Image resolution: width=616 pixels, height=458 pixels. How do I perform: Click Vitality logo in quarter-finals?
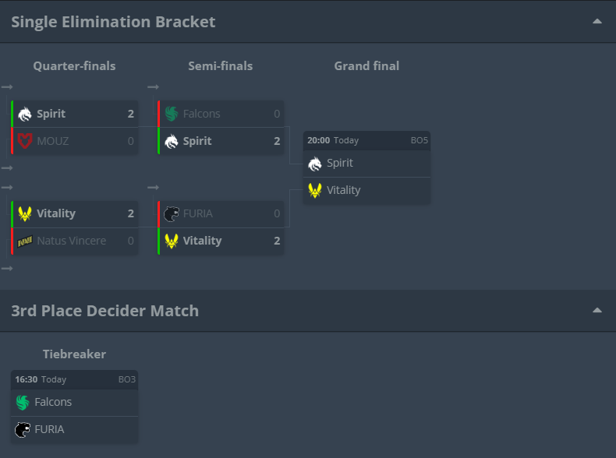pyautogui.click(x=25, y=213)
